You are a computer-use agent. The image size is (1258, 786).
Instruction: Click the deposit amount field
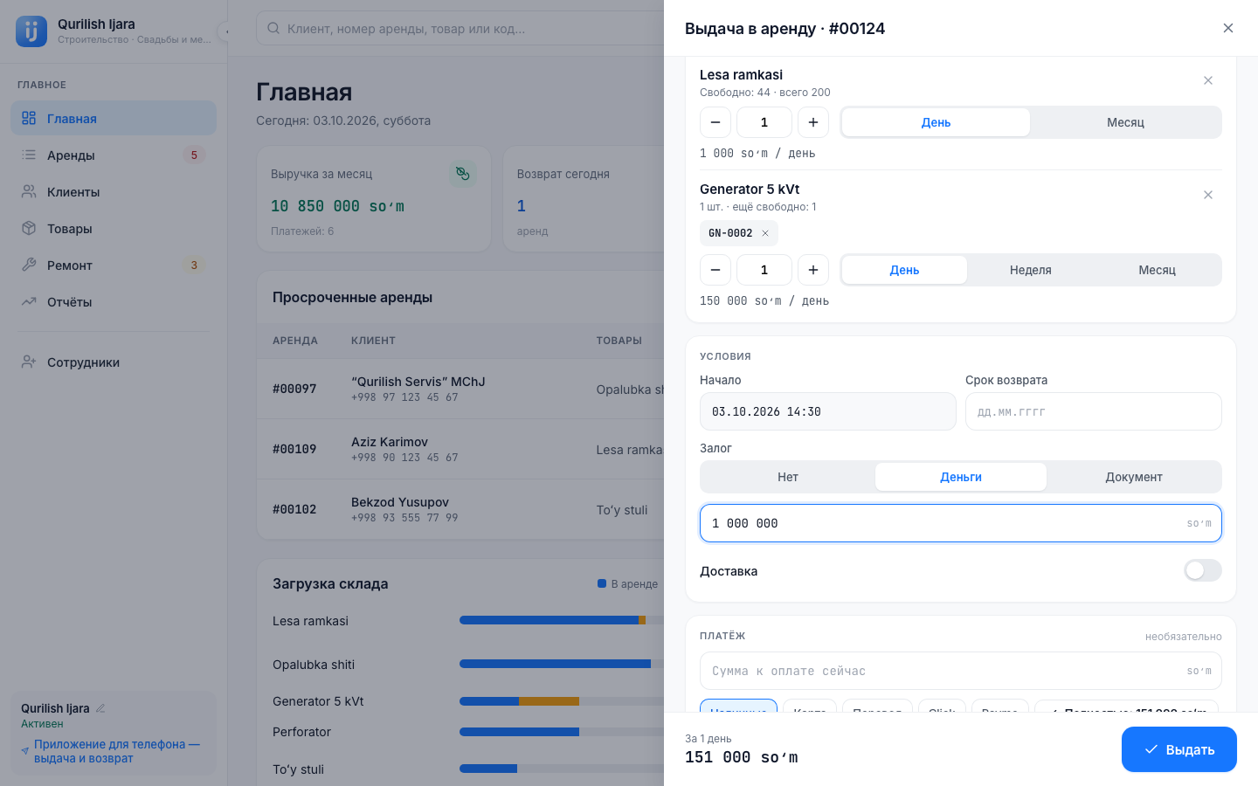(961, 523)
